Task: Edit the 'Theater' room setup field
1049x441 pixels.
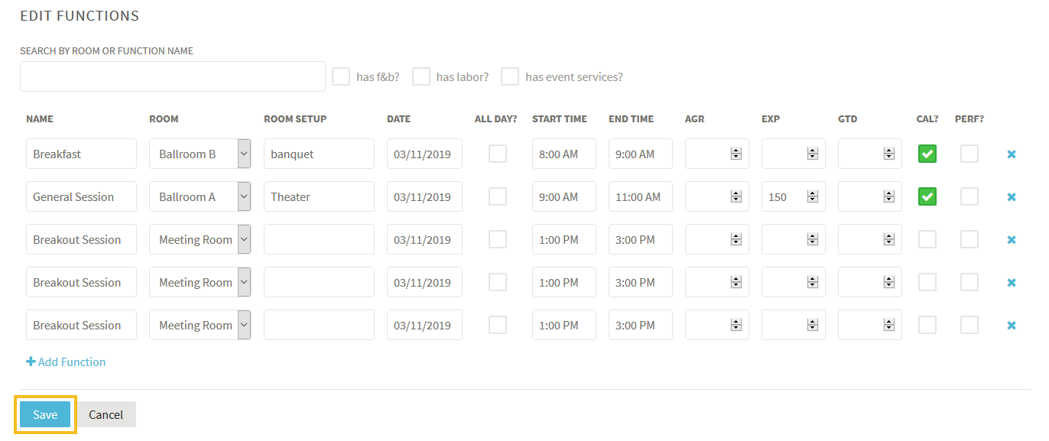Action: pyautogui.click(x=319, y=196)
